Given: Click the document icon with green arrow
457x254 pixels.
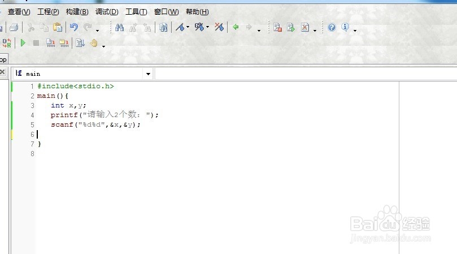Looking at the screenshot, I should [x=291, y=28].
